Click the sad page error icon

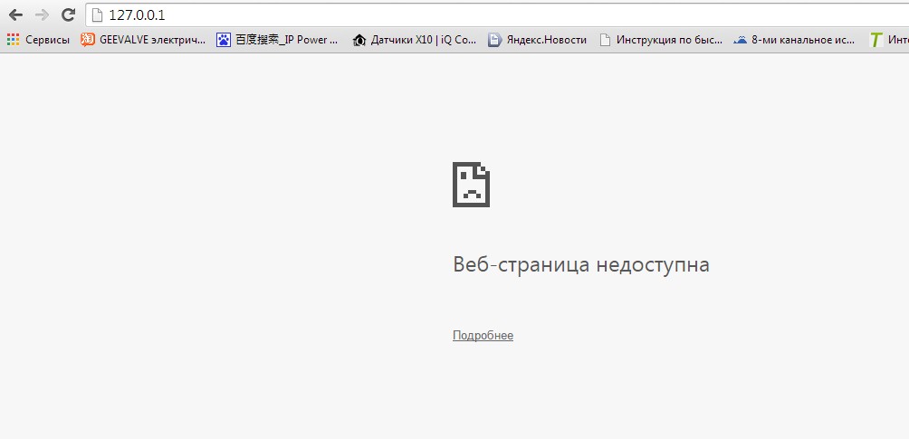coord(472,185)
